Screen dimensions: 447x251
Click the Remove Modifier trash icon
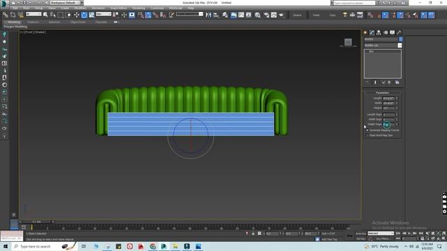coord(389,82)
